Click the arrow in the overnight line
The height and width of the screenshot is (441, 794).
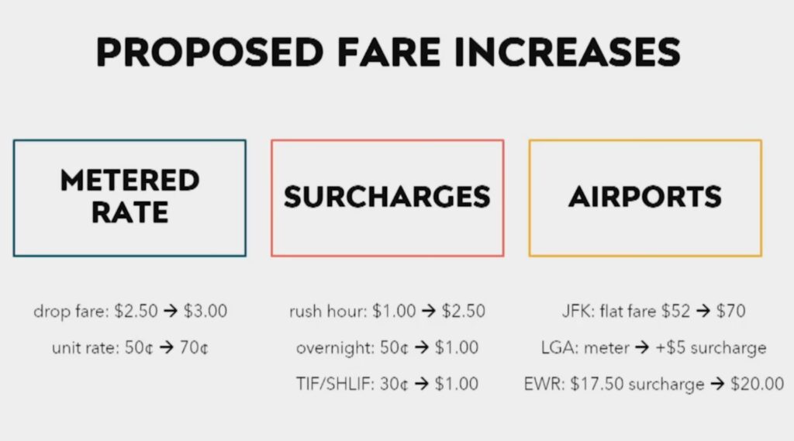point(422,348)
